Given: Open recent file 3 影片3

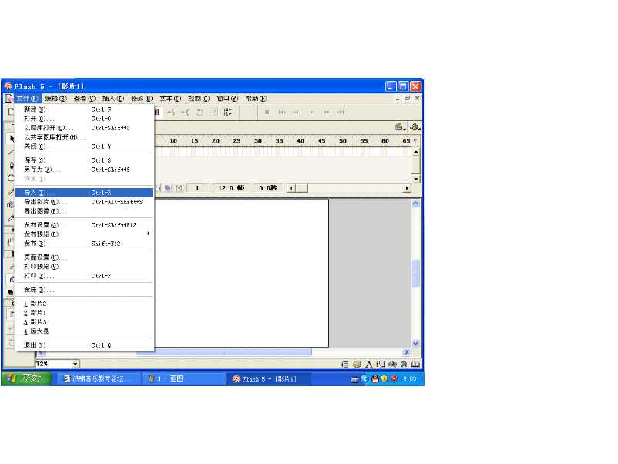Looking at the screenshot, I should [84, 322].
